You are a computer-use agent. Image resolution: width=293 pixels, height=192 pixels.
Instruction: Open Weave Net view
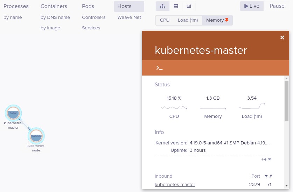click(129, 17)
